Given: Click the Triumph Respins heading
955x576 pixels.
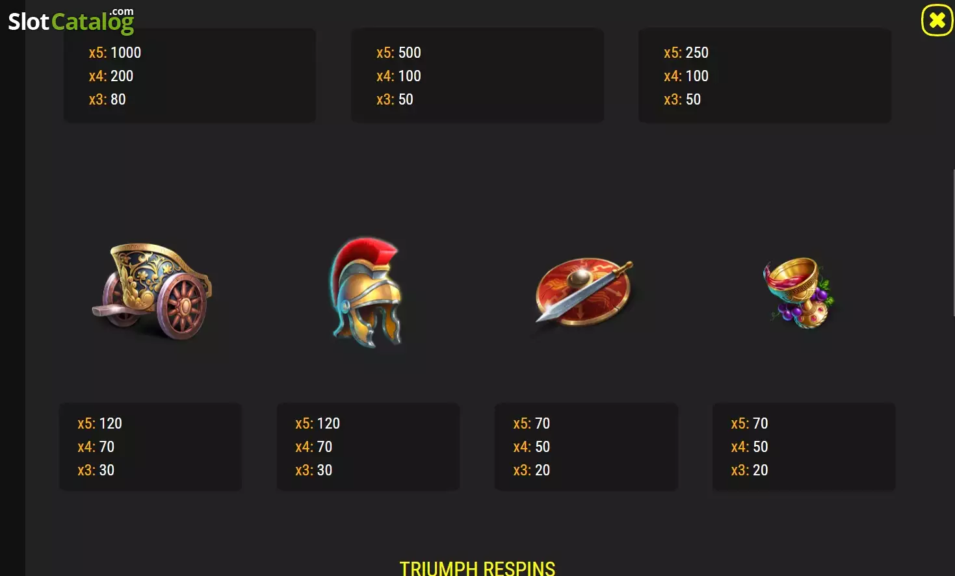Looking at the screenshot, I should pyautogui.click(x=477, y=568).
